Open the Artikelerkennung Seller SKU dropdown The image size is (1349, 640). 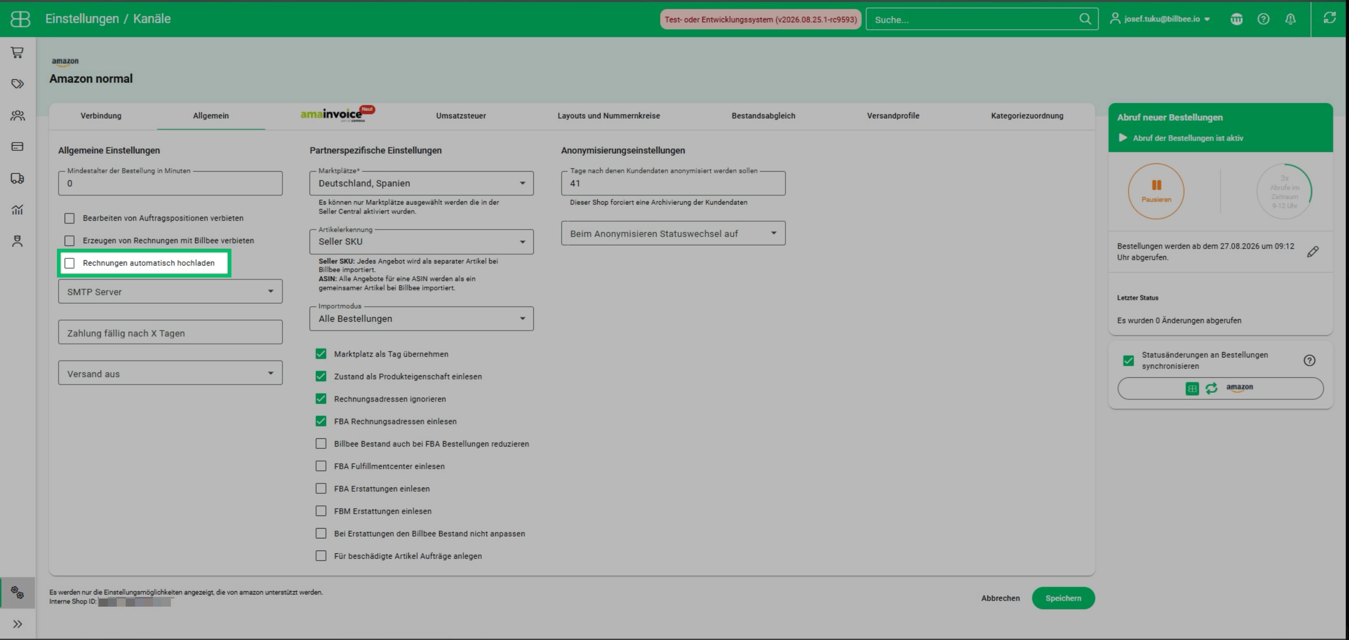[x=421, y=241]
